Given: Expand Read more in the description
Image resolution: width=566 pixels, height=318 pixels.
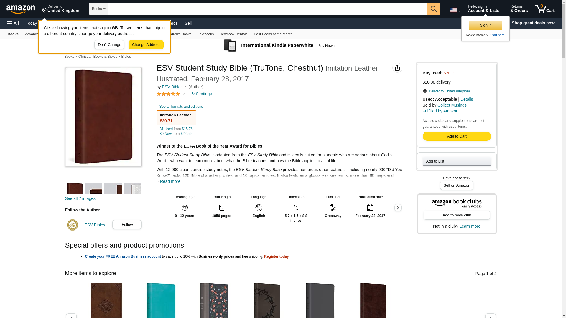Looking at the screenshot, I should coord(168,181).
